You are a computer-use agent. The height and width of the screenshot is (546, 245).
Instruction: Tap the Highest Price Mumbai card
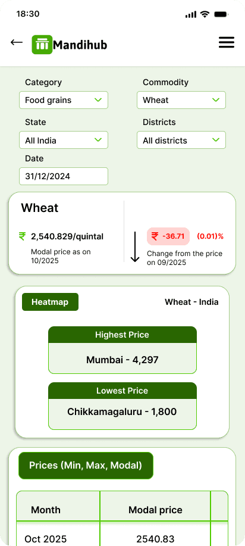(x=122, y=350)
